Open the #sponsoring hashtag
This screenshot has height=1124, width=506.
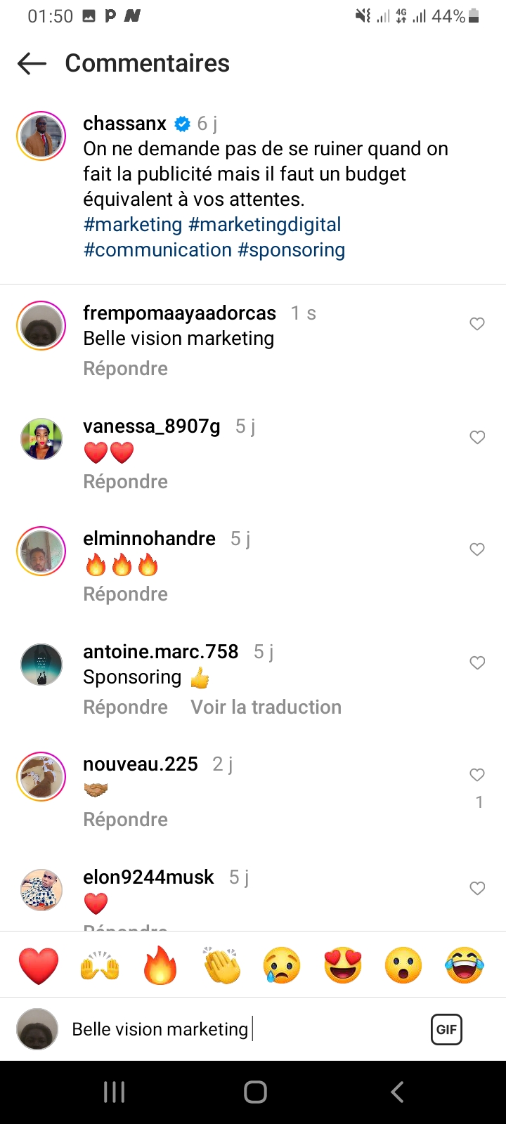[291, 250]
